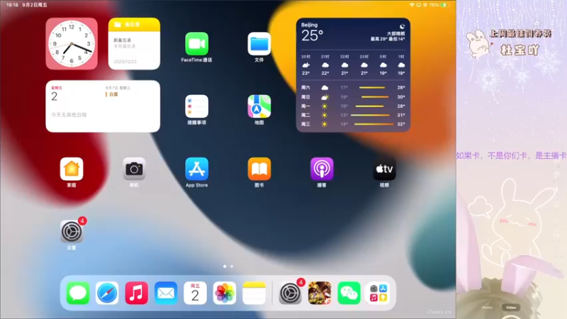The image size is (567, 319).
Task: Open Settings on the home screen
Action: 72,232
